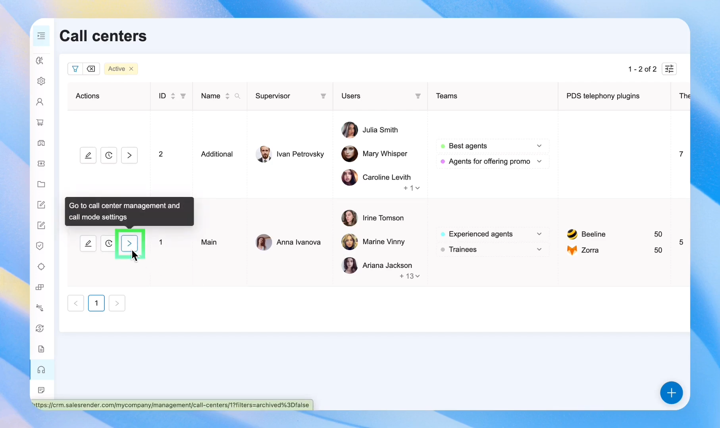Click the Additional call center name
Screen dimensions: 720x428
[217, 154]
